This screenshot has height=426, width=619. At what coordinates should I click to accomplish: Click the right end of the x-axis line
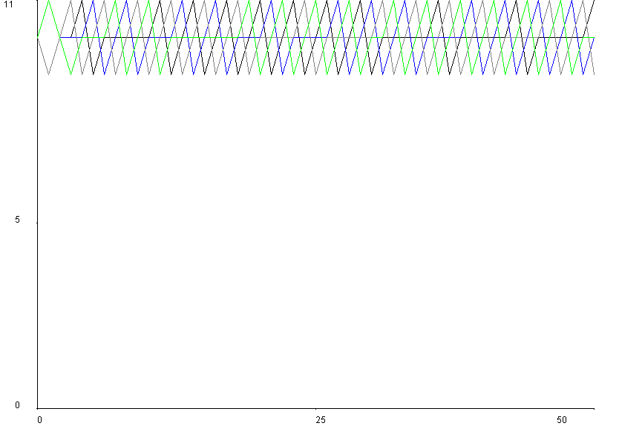click(595, 407)
